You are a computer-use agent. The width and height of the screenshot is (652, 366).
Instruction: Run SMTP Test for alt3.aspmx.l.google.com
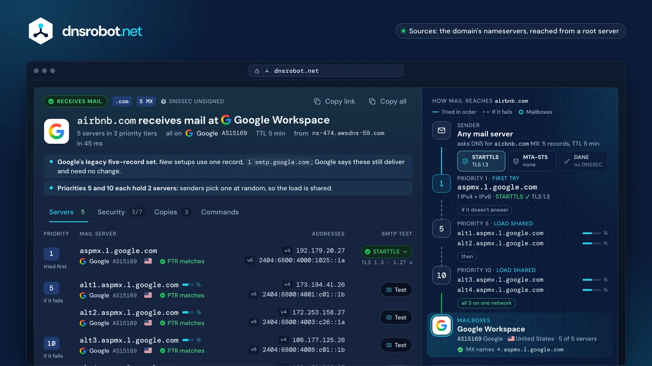click(396, 345)
